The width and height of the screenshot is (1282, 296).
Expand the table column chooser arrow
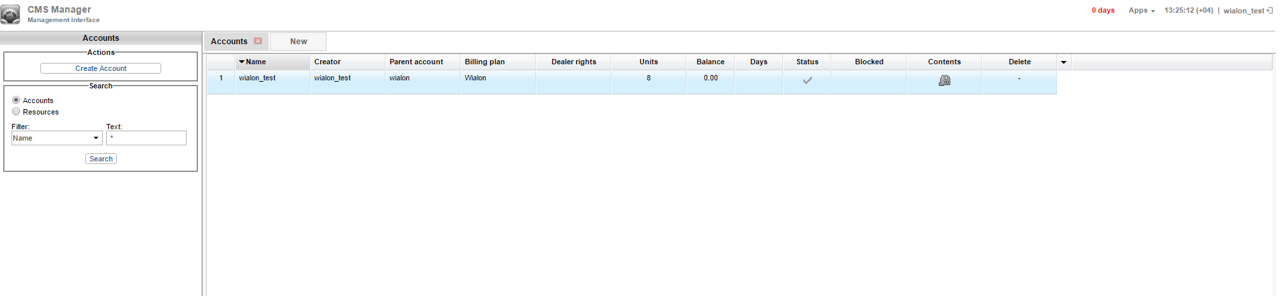point(1064,62)
